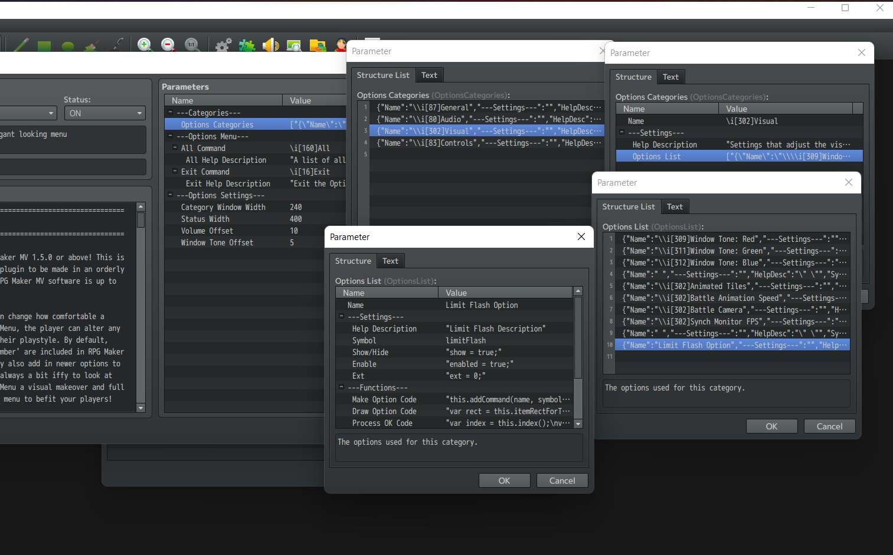Click the Zoom Out magnifier icon

click(168, 45)
